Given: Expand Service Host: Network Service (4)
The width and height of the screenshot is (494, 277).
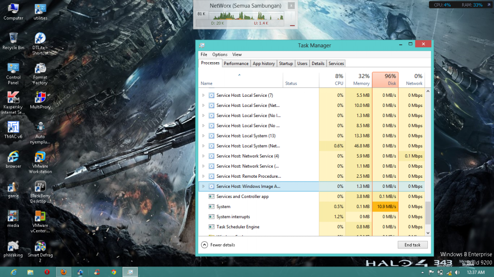Looking at the screenshot, I should (x=204, y=156).
